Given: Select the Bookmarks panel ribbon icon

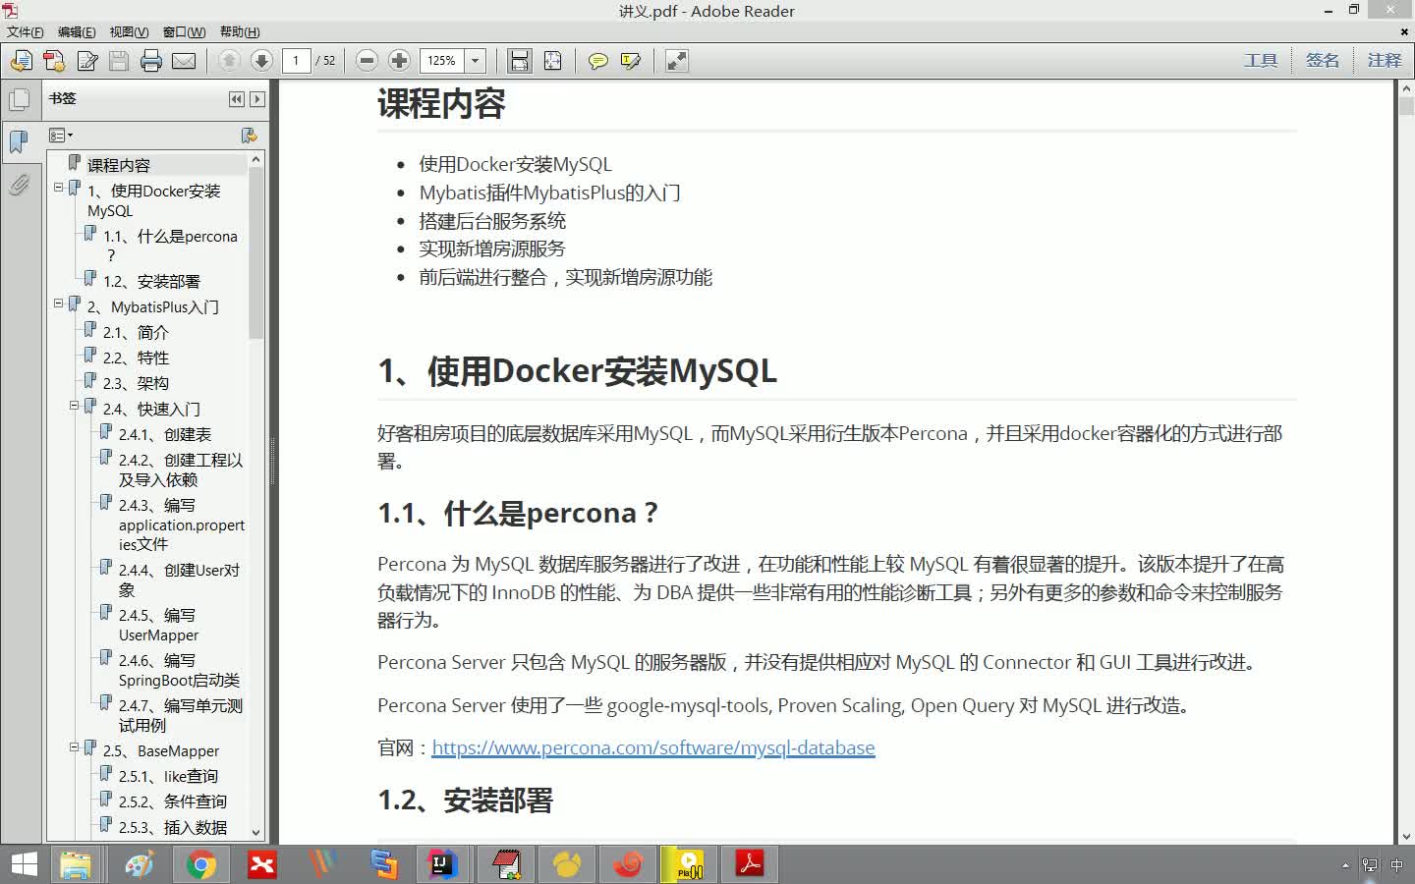Looking at the screenshot, I should (x=19, y=141).
